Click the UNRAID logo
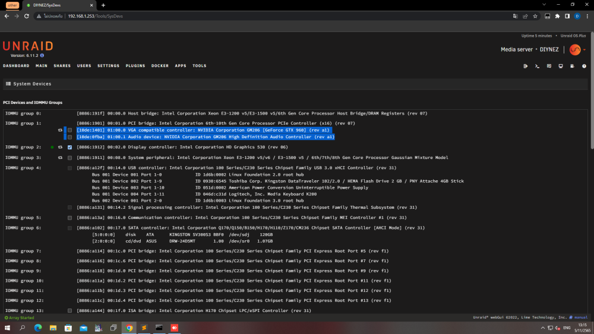594x334 pixels. [28, 46]
